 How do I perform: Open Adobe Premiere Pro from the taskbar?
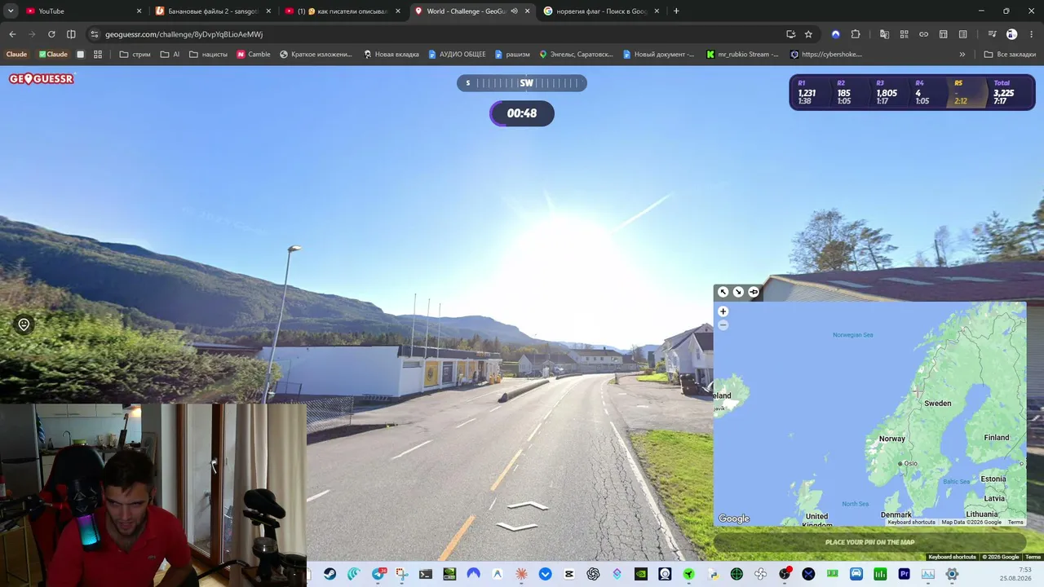click(904, 574)
